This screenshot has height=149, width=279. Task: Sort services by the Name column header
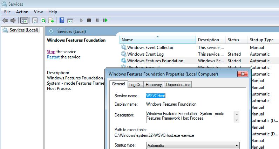[x=158, y=40]
